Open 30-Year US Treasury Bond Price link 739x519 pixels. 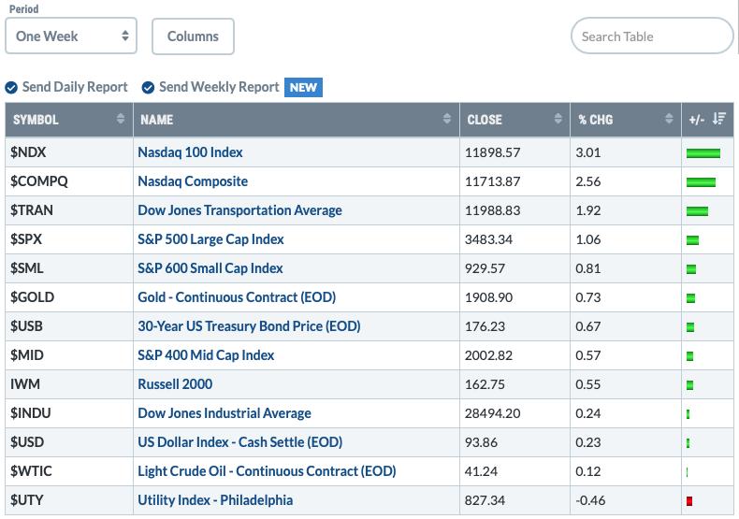click(249, 326)
